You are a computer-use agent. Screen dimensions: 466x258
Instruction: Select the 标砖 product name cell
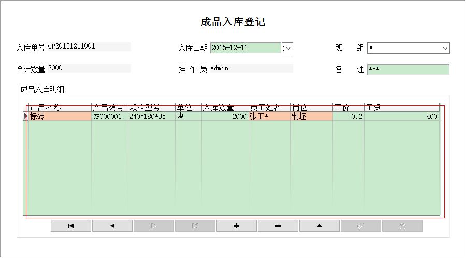(x=60, y=117)
